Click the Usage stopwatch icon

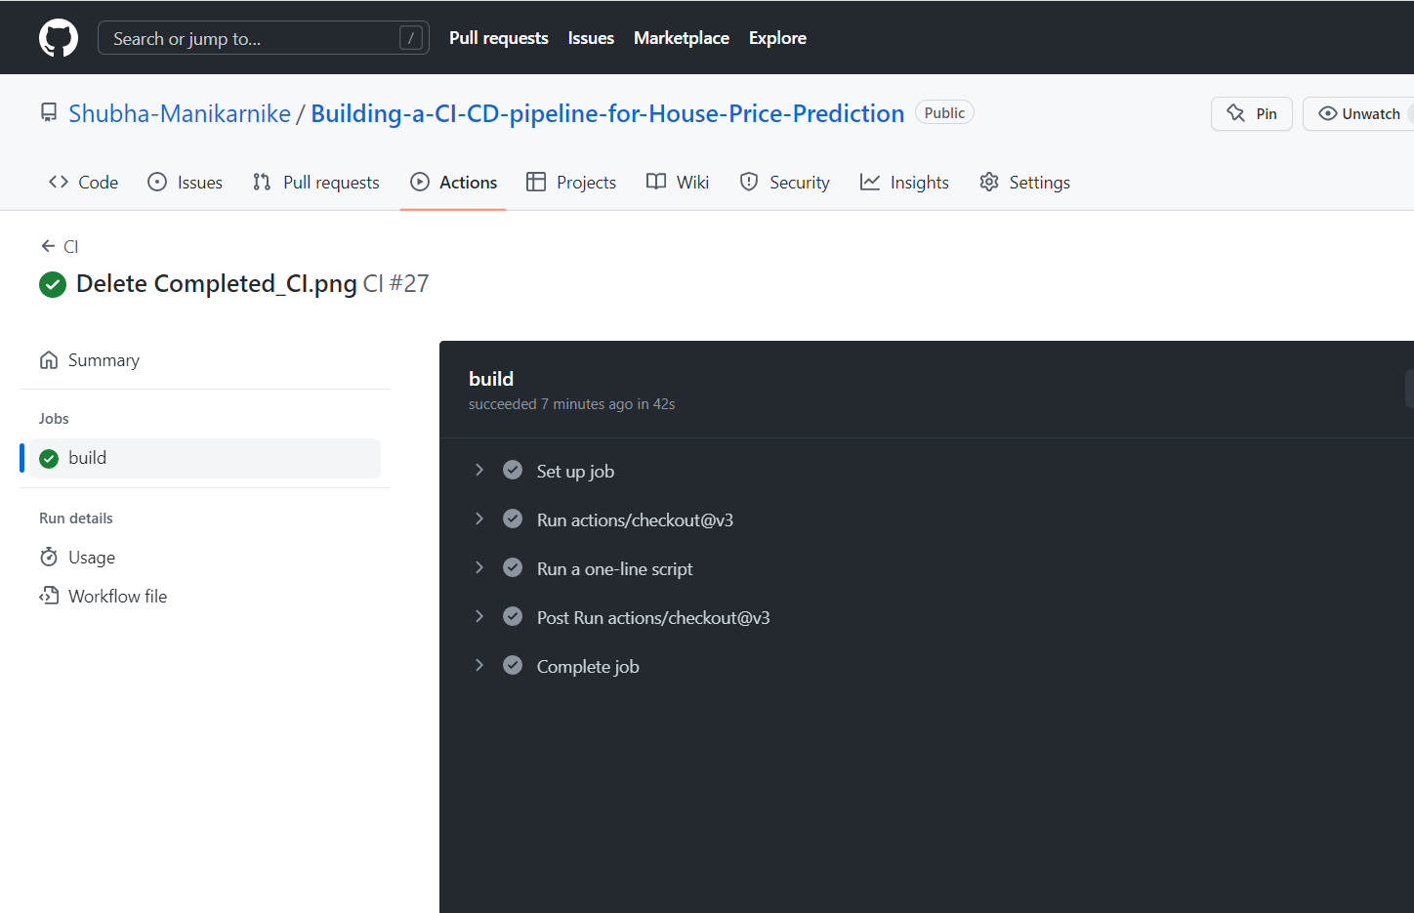click(x=48, y=557)
